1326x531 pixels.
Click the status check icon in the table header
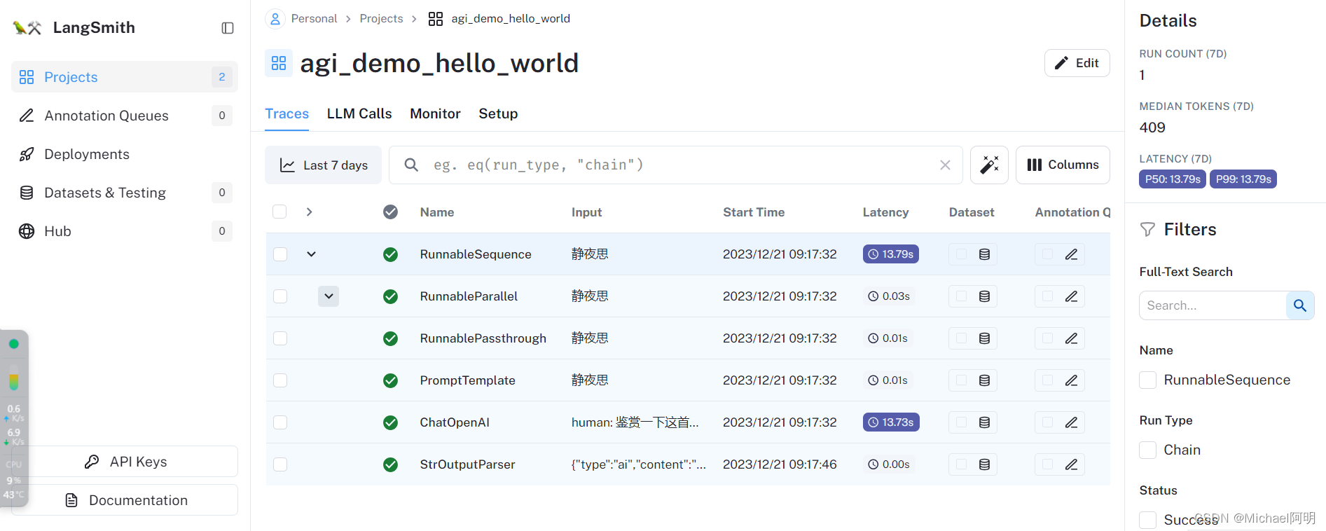pyautogui.click(x=390, y=212)
